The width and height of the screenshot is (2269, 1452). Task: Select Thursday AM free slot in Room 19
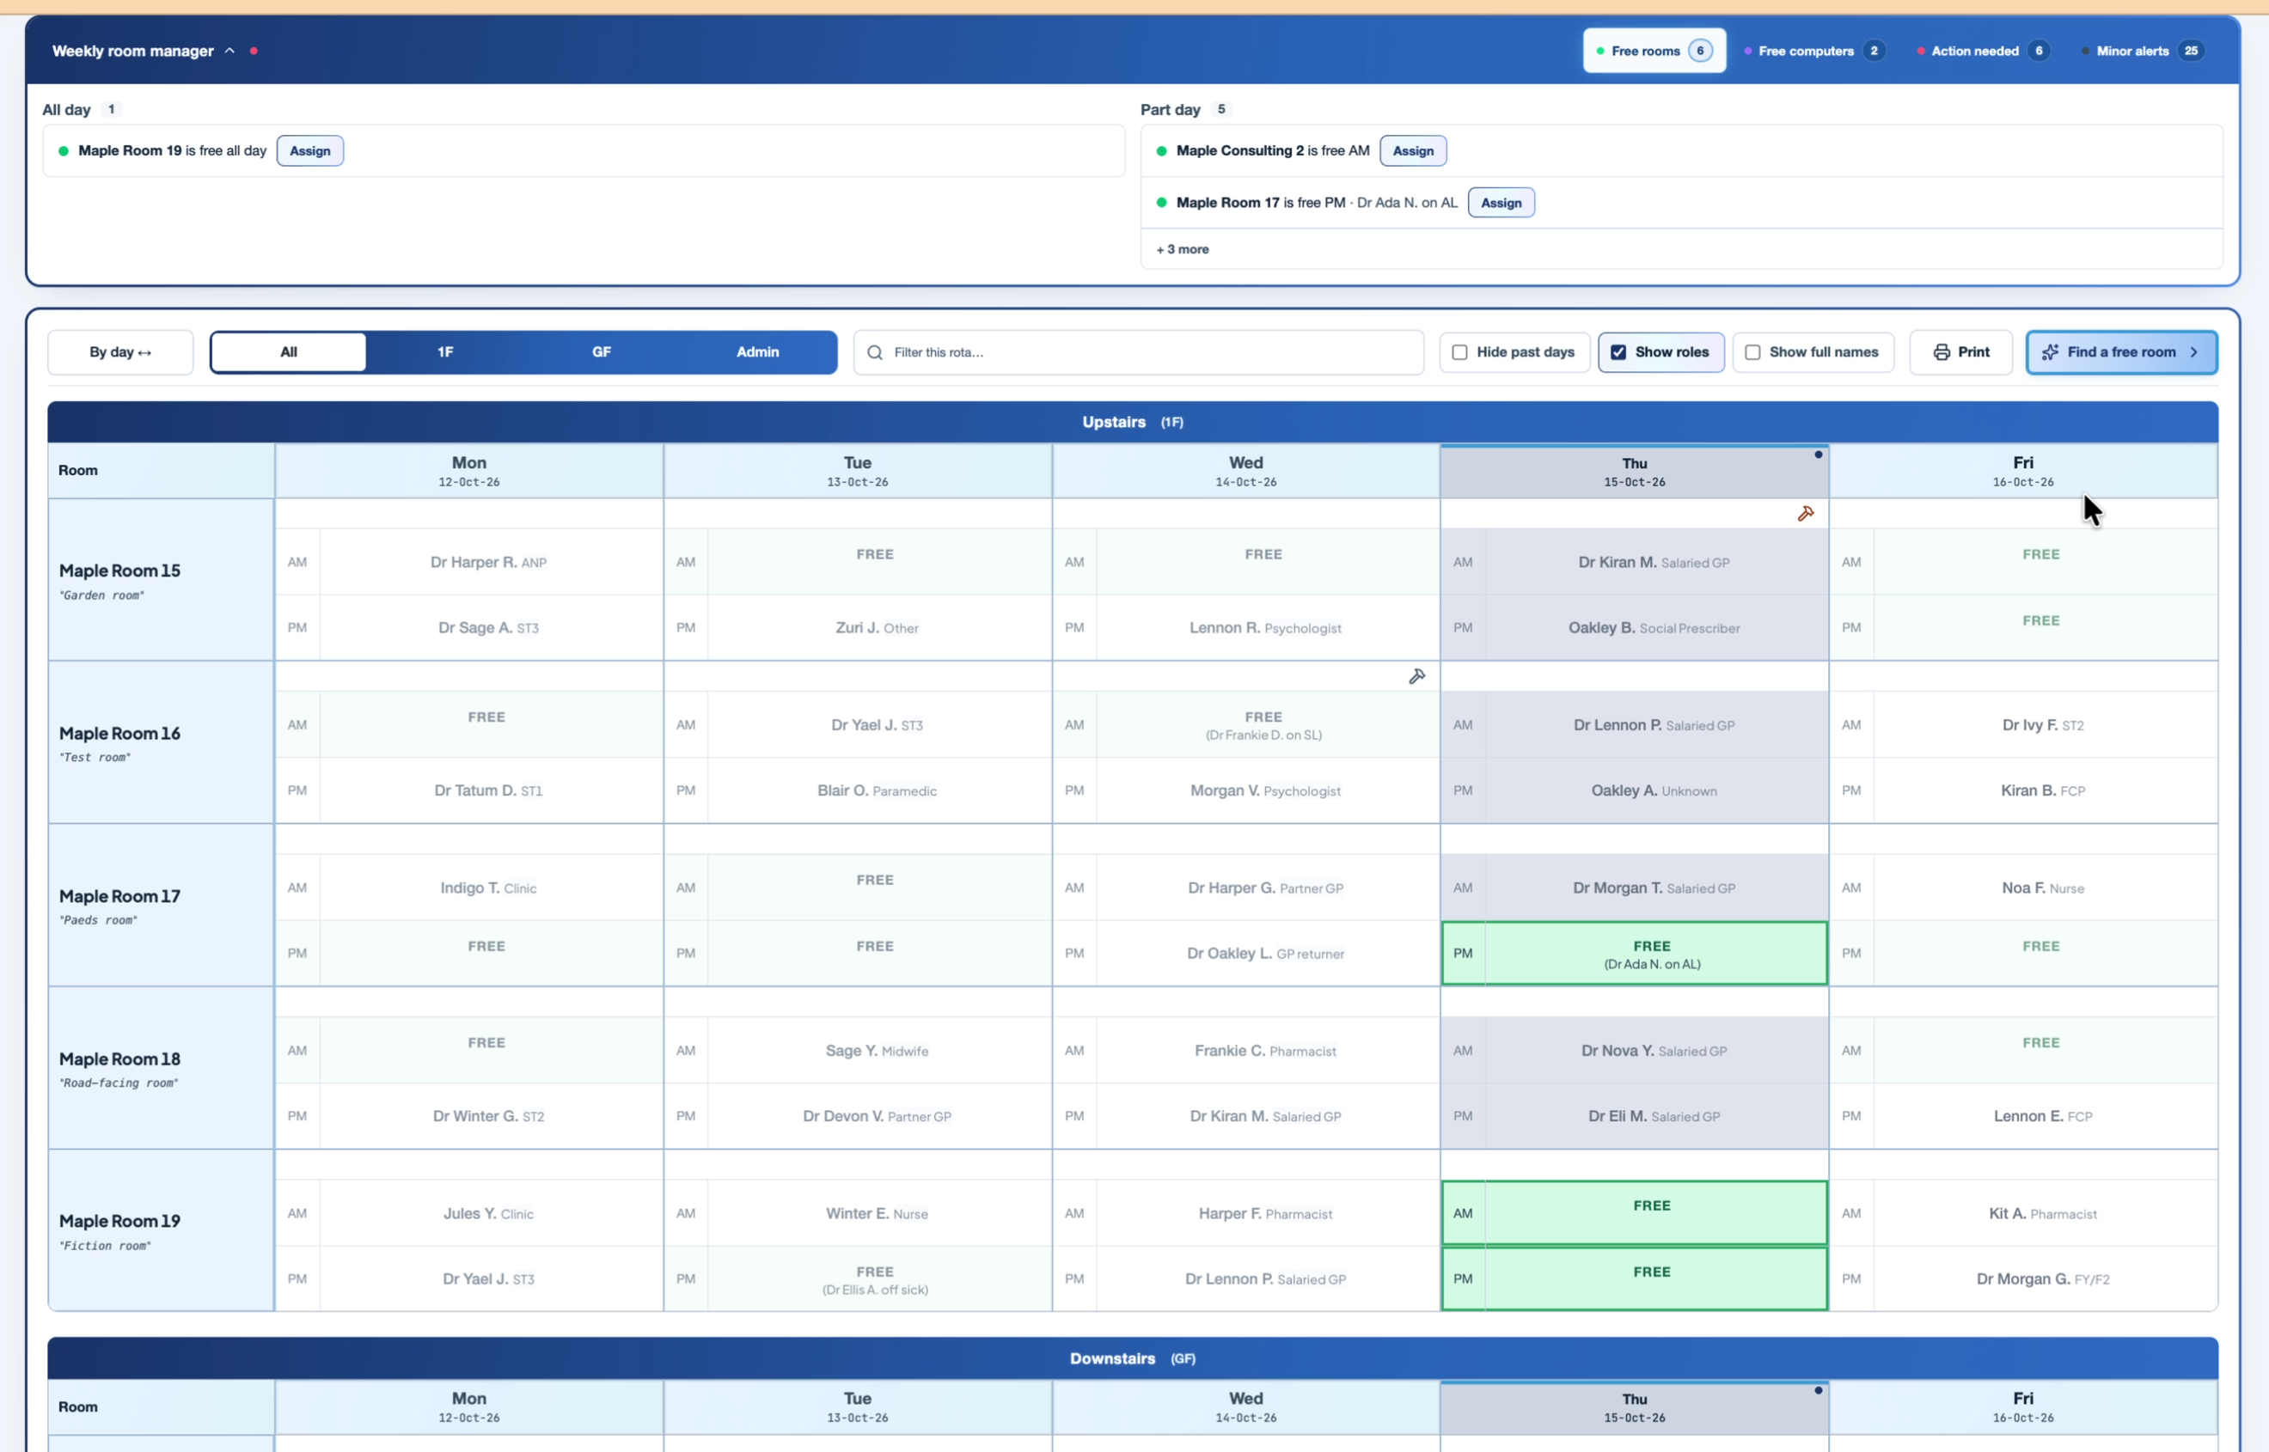(1633, 1212)
